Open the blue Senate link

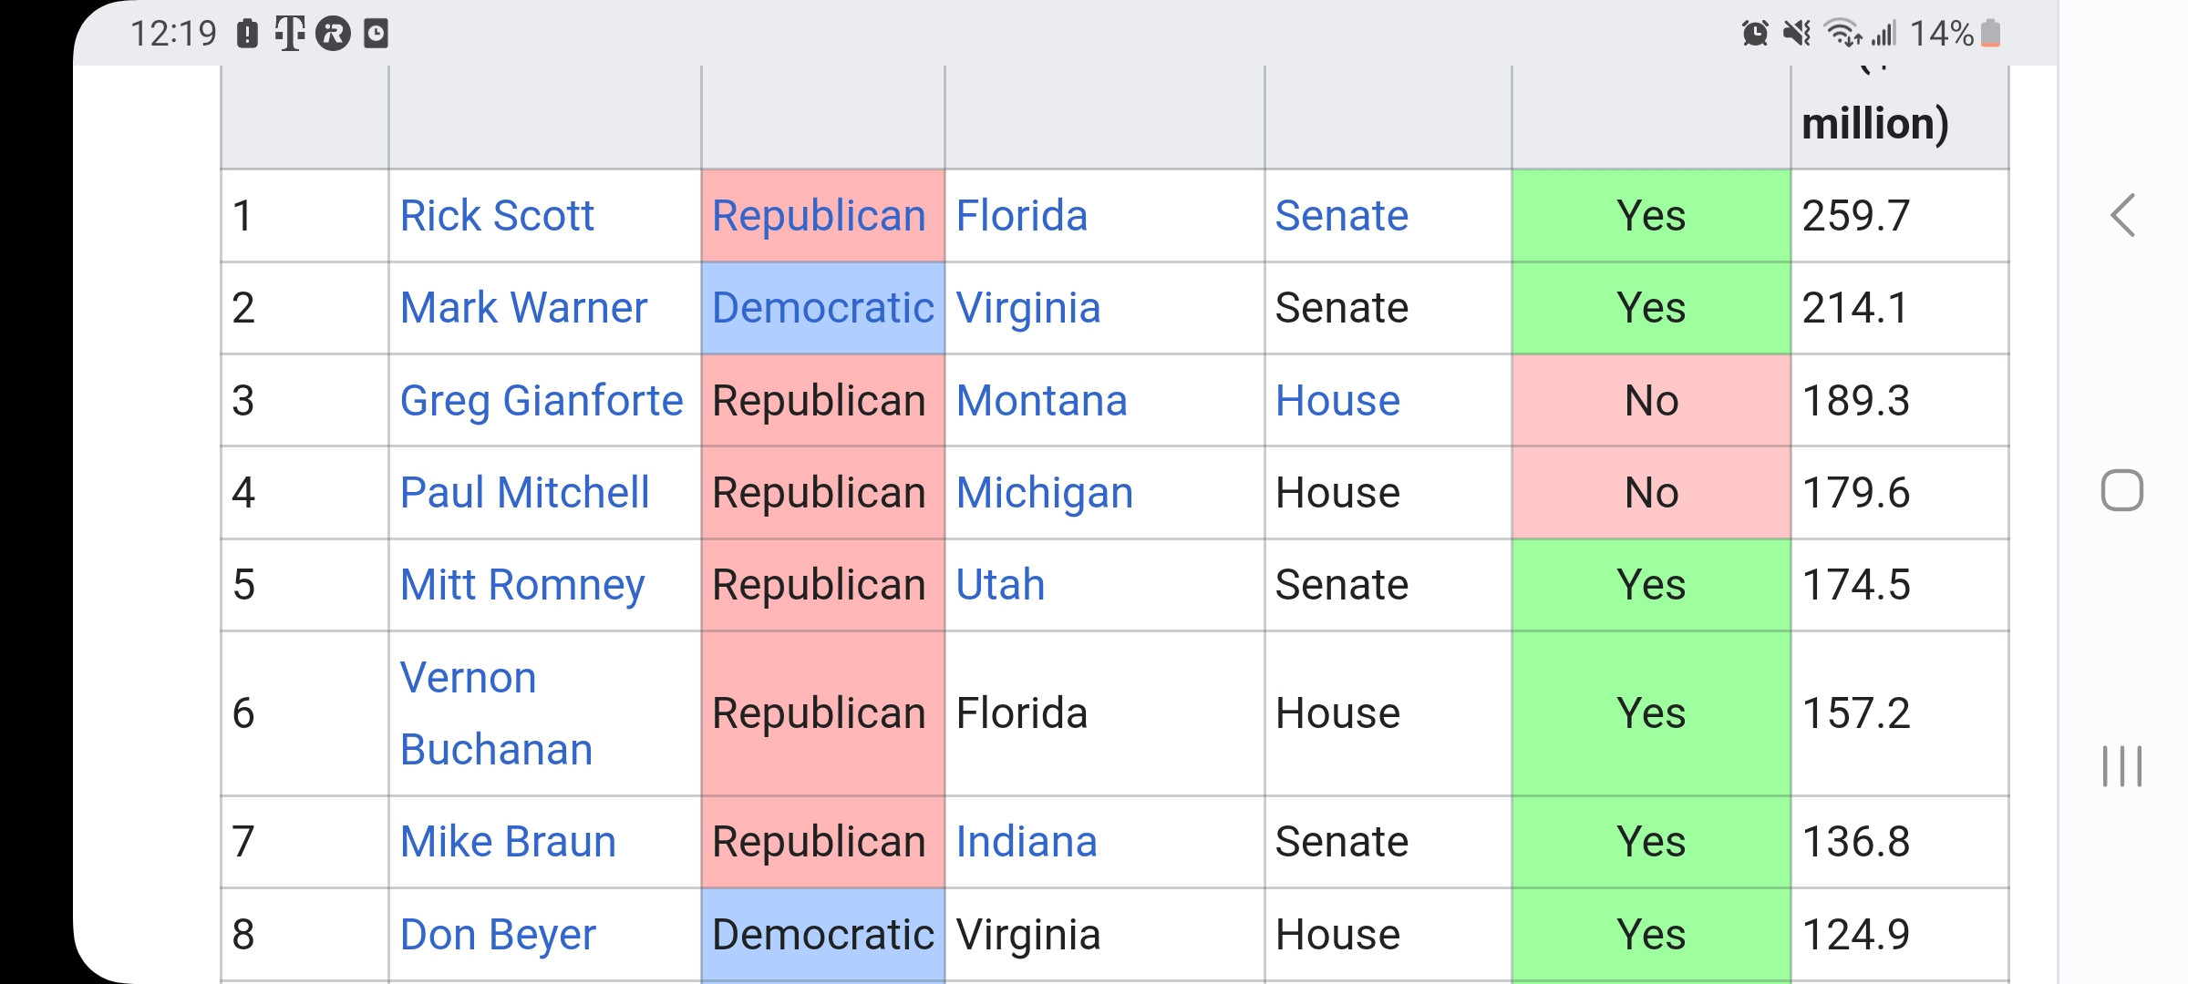[x=1341, y=216]
